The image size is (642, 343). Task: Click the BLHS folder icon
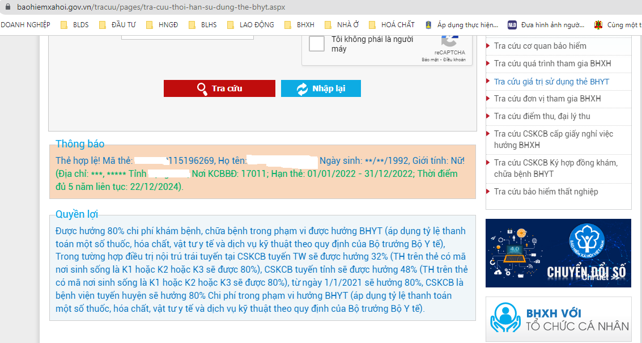(192, 25)
